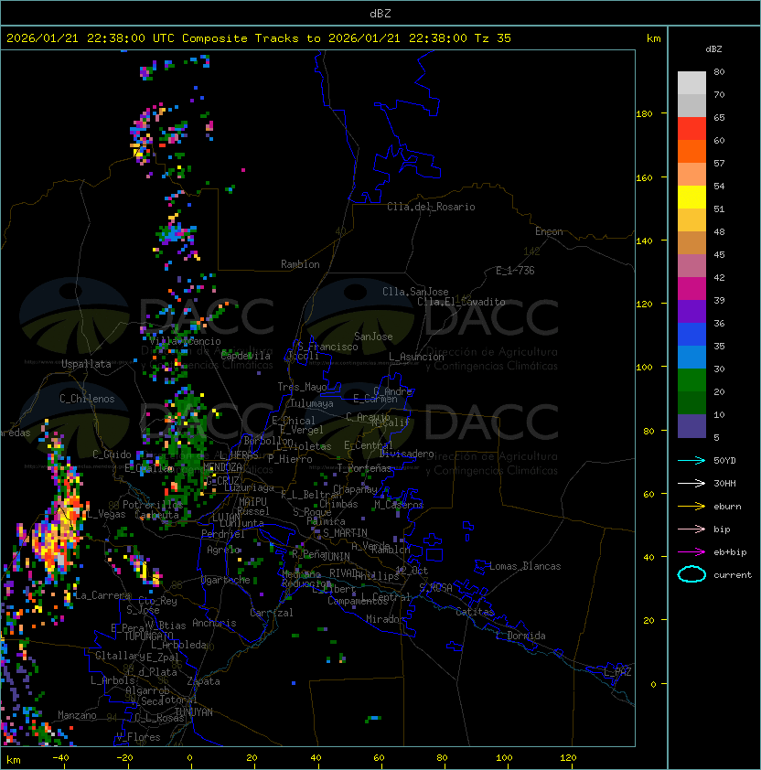Select the yellow 51-54 dBZ color band
This screenshot has width=761, height=770.
691,197
